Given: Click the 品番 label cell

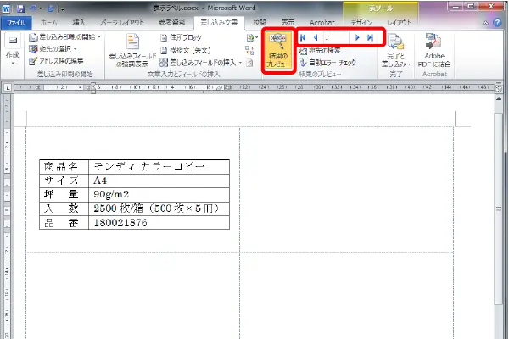Looking at the screenshot, I should (64, 223).
